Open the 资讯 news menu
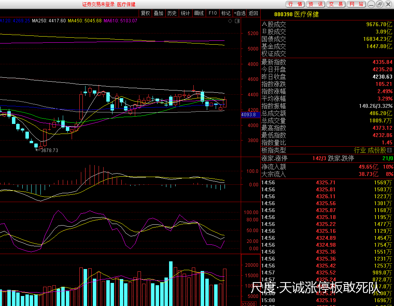The image size is (394, 306). click(315, 4)
